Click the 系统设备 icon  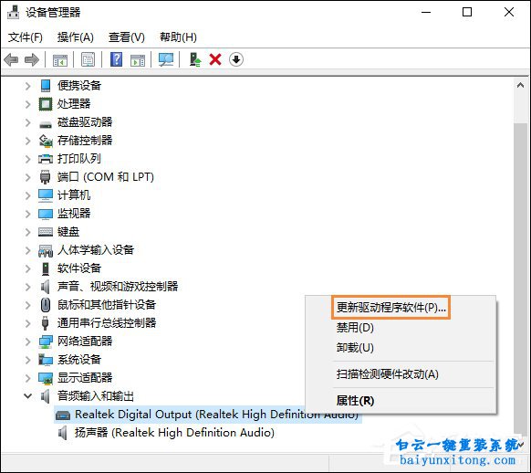tap(46, 360)
